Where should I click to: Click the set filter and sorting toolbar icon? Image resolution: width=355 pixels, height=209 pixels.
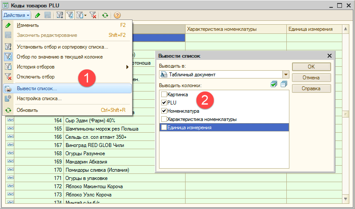point(60,15)
